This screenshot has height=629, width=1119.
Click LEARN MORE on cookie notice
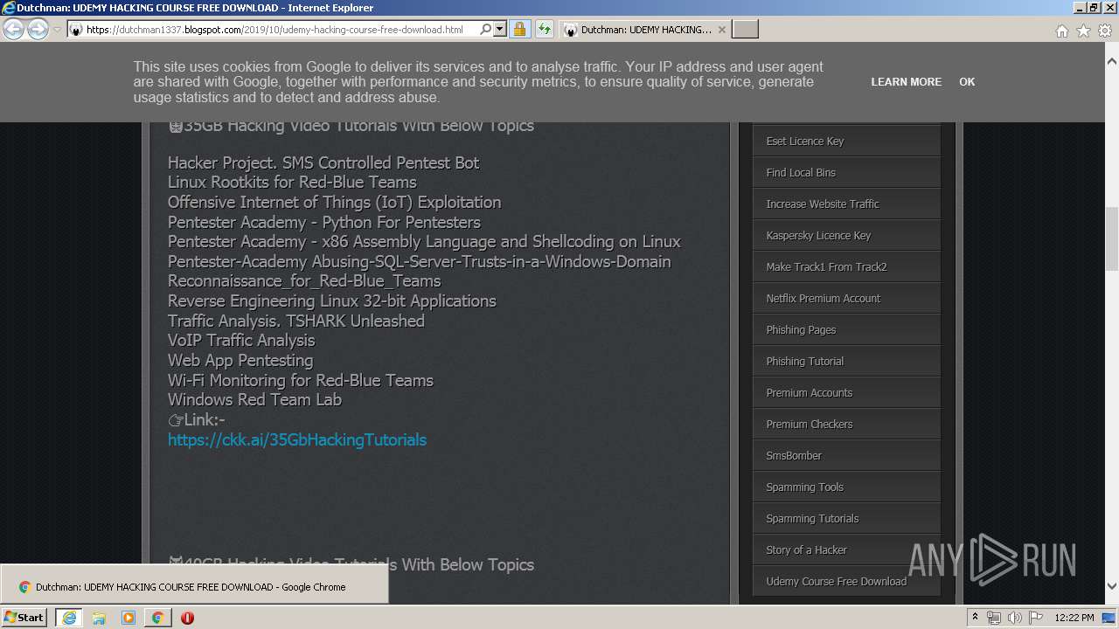(x=906, y=82)
